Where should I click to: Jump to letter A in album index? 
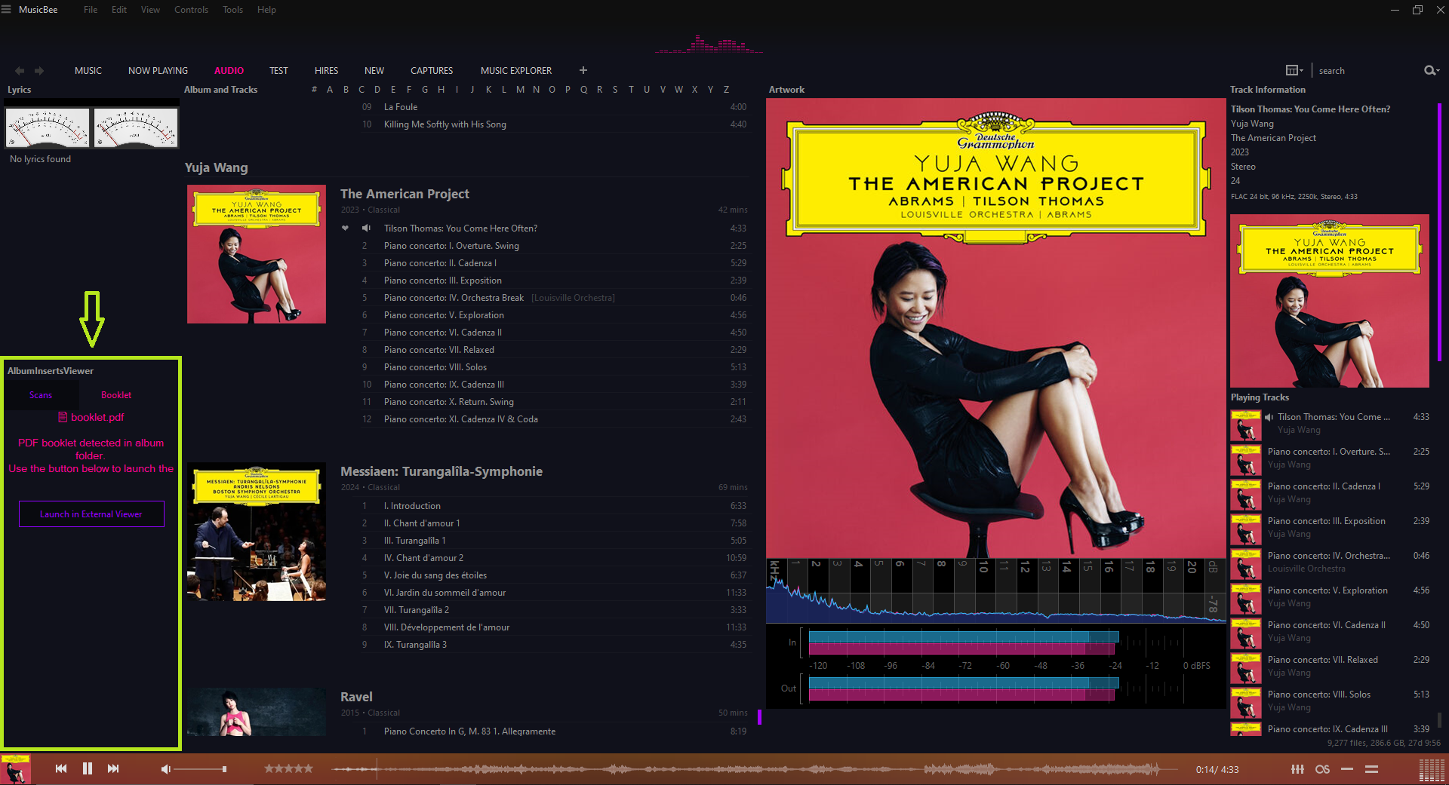(x=330, y=90)
